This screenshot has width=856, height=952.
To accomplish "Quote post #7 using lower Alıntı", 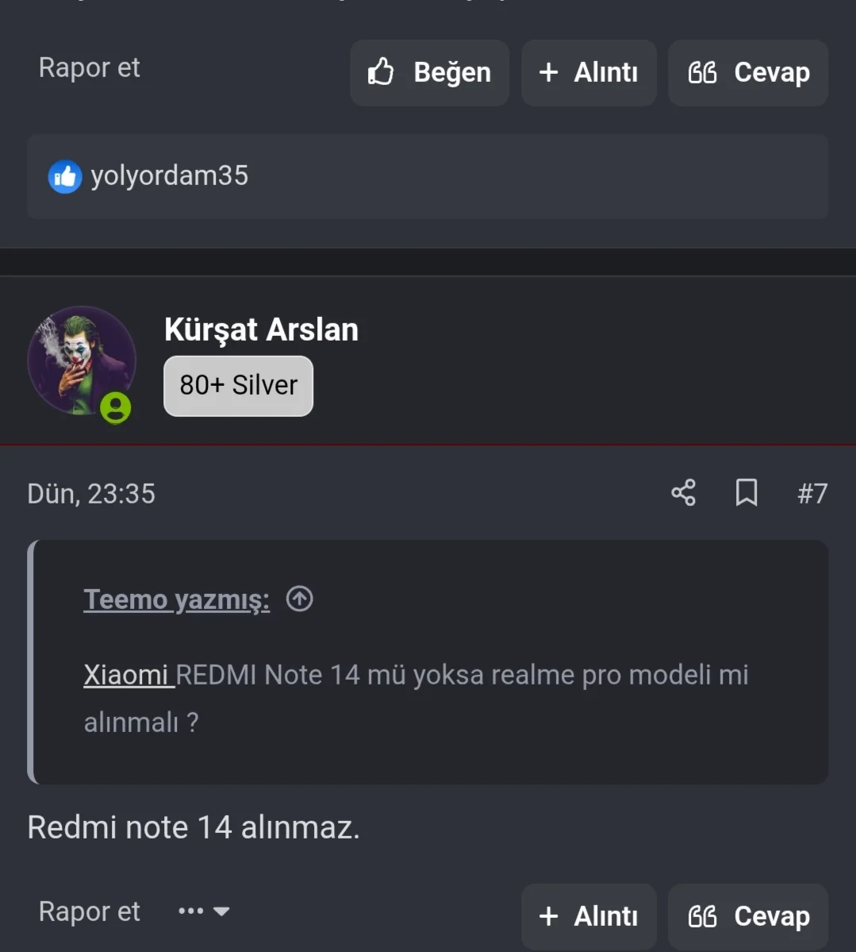I will [589, 917].
